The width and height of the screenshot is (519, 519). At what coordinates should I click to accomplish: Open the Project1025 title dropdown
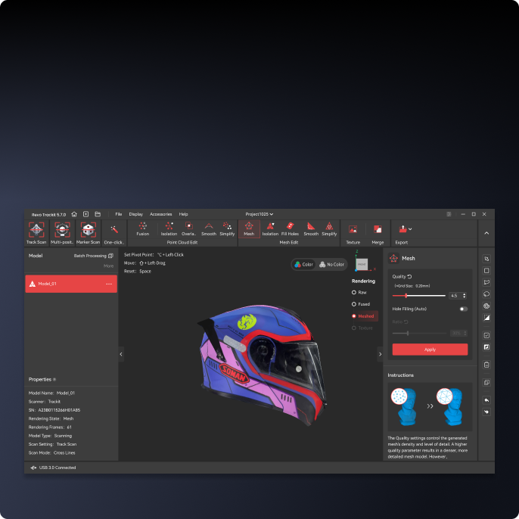259,214
